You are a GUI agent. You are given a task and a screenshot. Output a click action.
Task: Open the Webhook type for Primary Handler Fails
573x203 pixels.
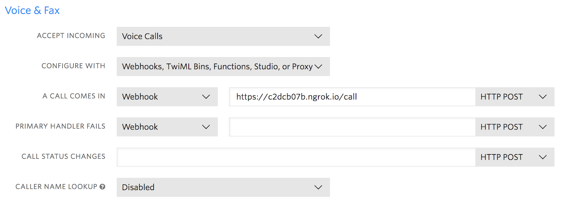pyautogui.click(x=167, y=127)
